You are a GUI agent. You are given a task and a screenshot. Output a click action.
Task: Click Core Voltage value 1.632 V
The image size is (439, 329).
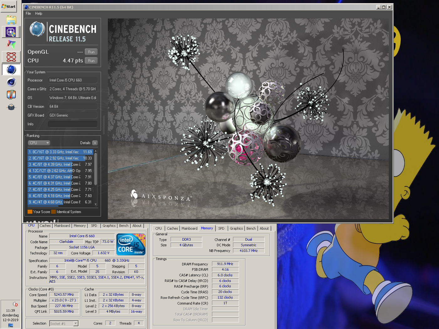[x=103, y=253]
